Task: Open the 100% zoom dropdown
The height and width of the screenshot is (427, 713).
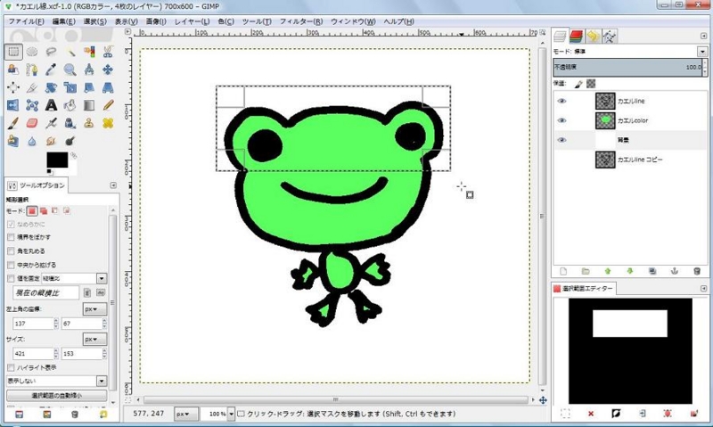Action: (x=232, y=414)
